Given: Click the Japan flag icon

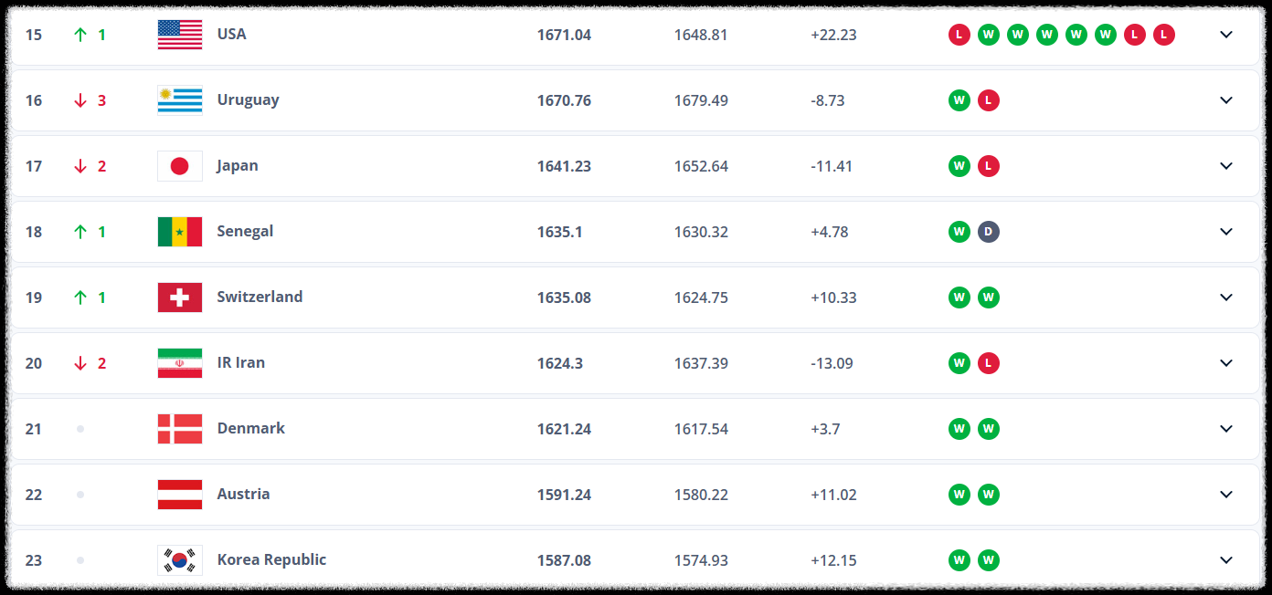Looking at the screenshot, I should pos(180,166).
